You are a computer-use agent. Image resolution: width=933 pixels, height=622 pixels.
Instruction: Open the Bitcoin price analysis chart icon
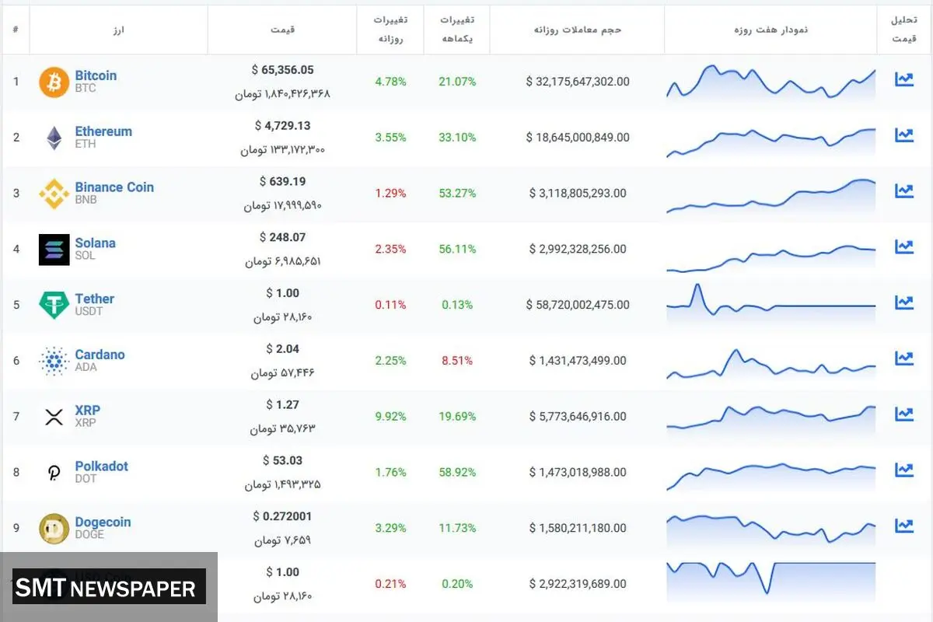pyautogui.click(x=904, y=79)
